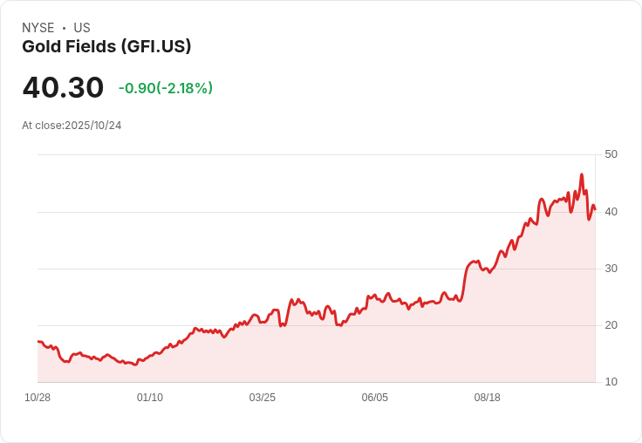The image size is (642, 443).
Task: Click the highest peak of the price line
Action: click(581, 175)
